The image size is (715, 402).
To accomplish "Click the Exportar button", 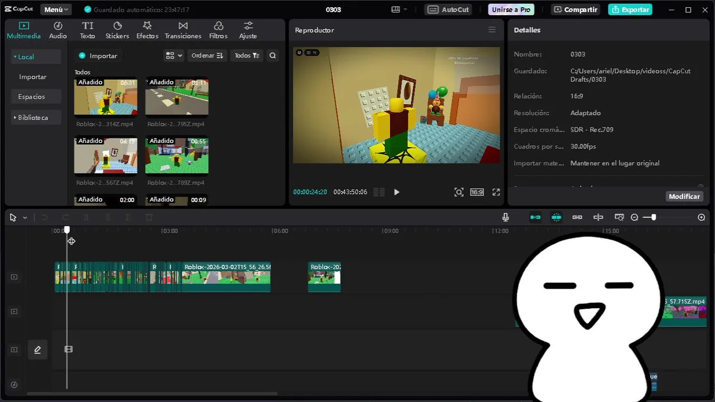I will click(630, 9).
